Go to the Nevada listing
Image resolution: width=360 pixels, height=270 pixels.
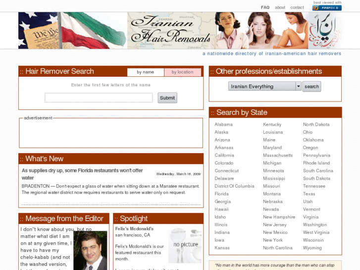point(271,210)
